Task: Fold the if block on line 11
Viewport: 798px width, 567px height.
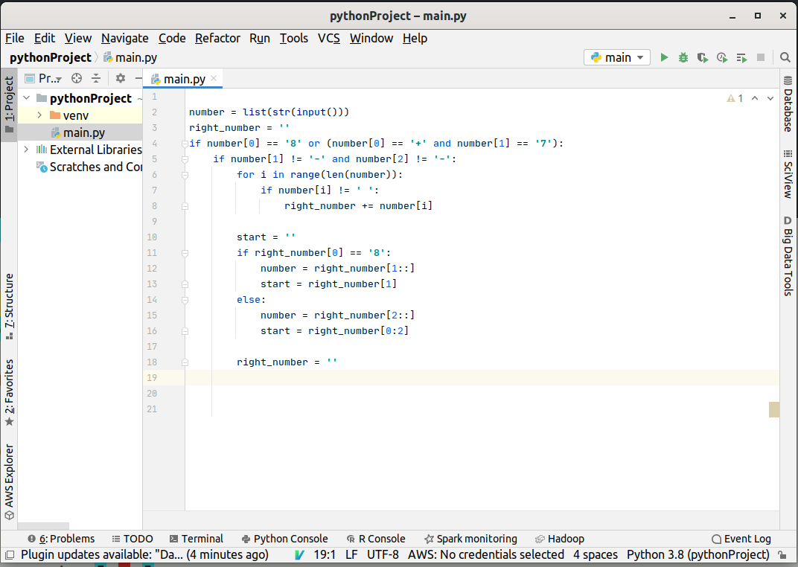Action: (x=185, y=253)
